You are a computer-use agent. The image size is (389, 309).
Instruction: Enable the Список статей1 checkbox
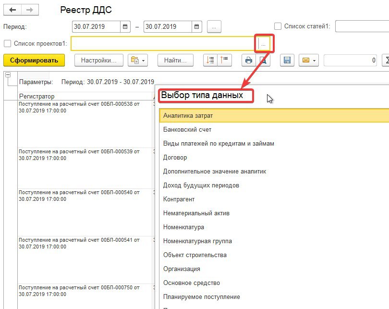[278, 26]
